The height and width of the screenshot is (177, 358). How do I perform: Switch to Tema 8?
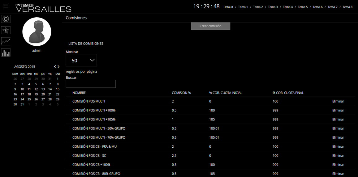(347, 7)
